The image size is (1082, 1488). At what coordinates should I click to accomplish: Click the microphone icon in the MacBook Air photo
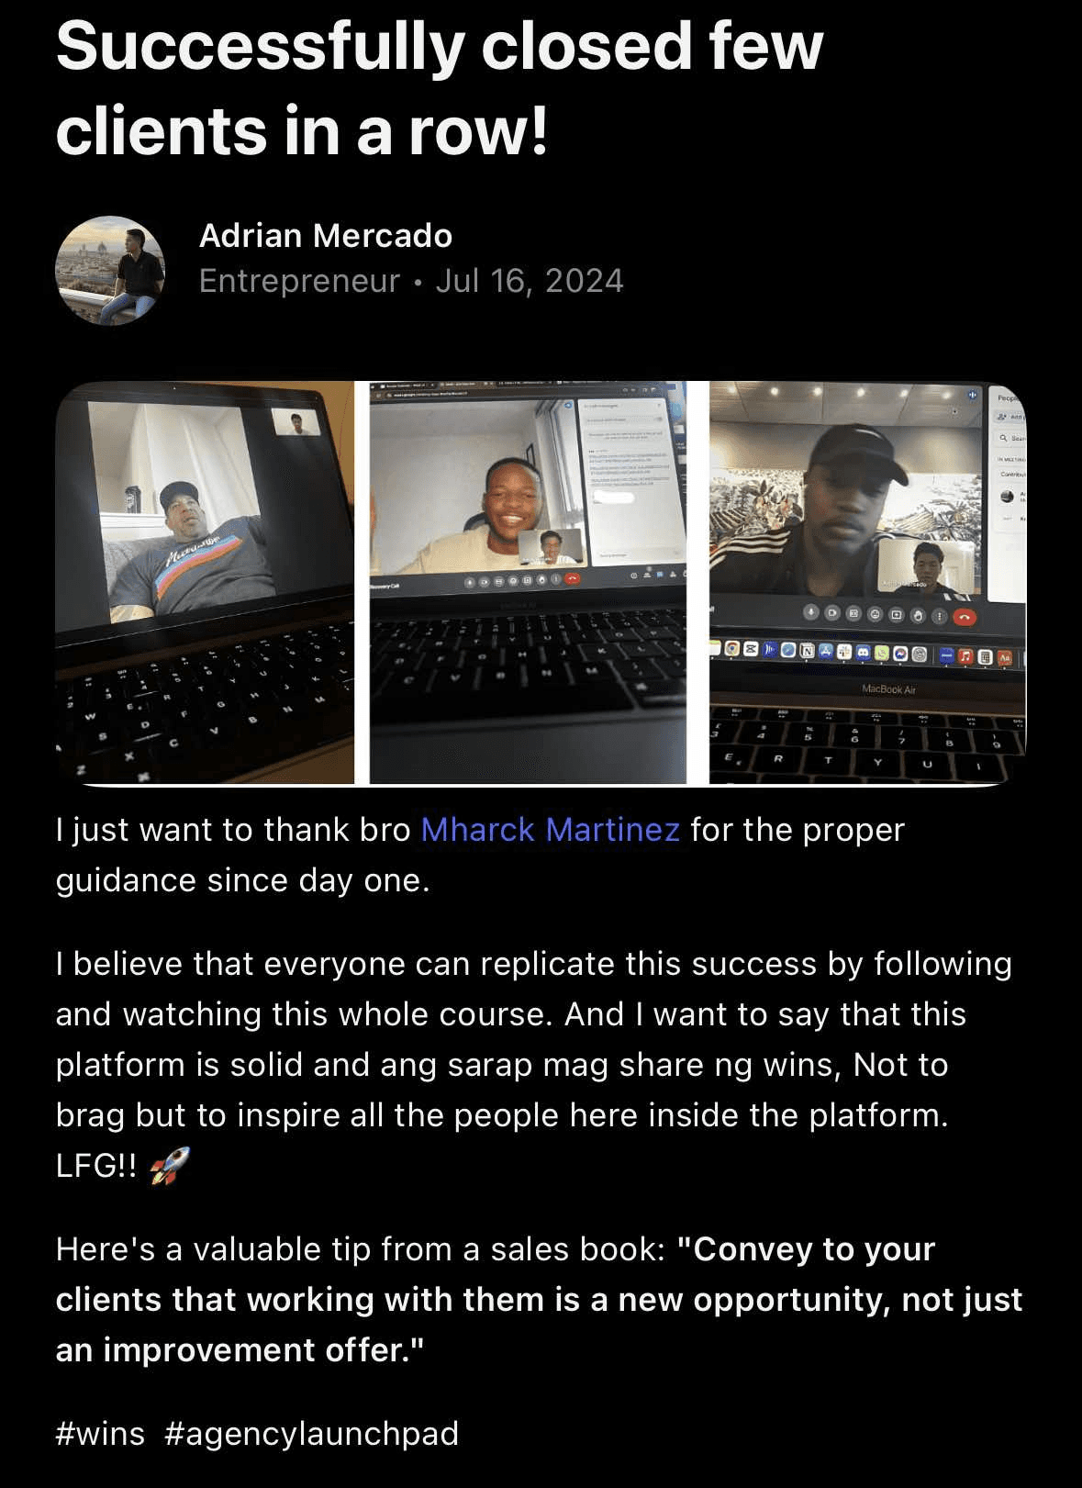click(811, 613)
